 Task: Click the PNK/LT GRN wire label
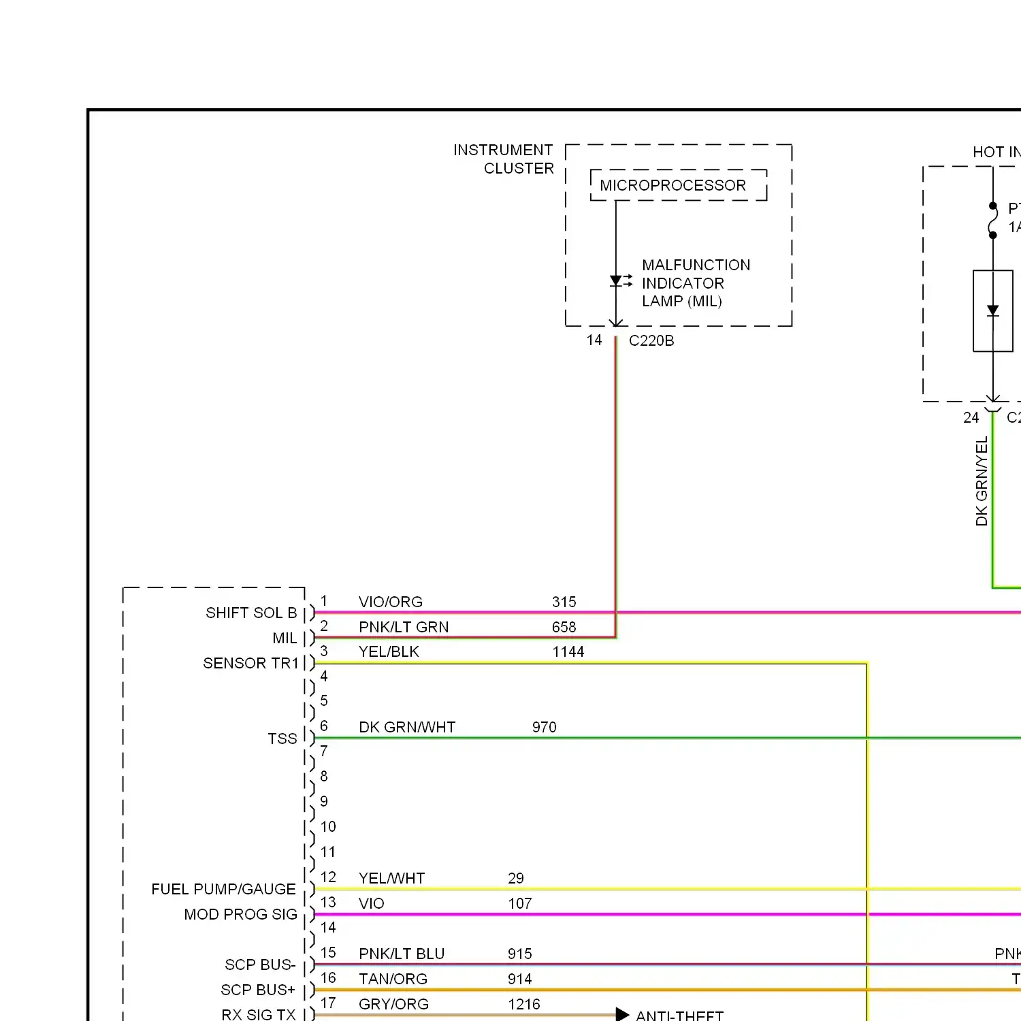404,627
